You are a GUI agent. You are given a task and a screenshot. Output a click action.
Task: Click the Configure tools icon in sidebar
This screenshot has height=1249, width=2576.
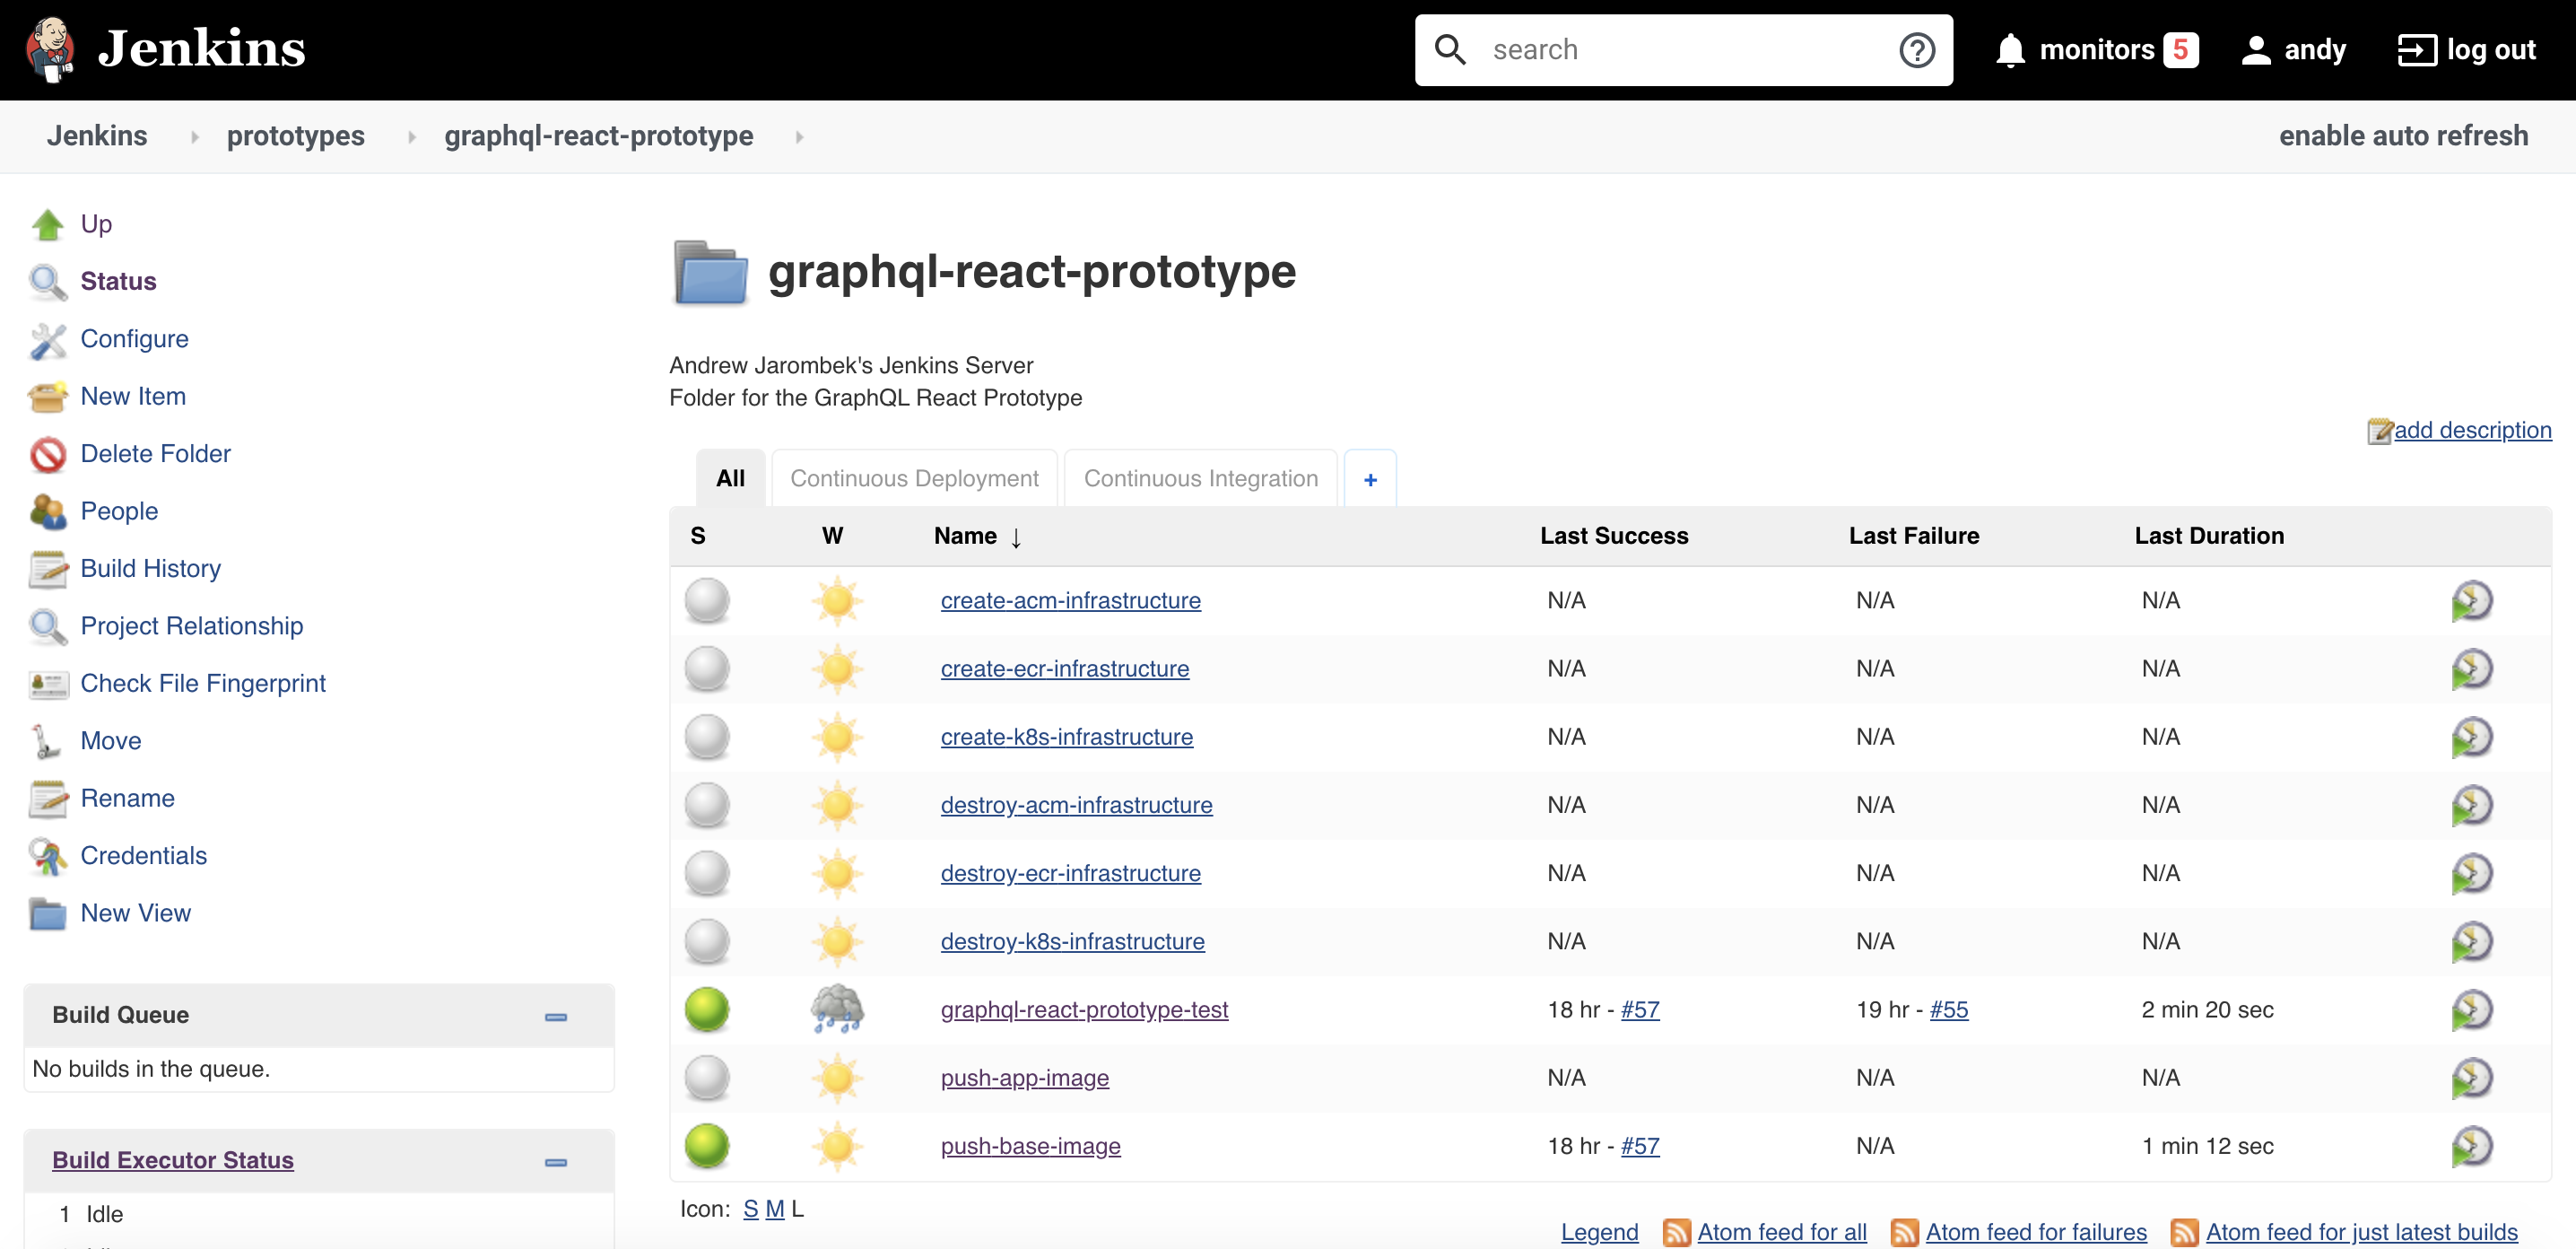point(47,340)
